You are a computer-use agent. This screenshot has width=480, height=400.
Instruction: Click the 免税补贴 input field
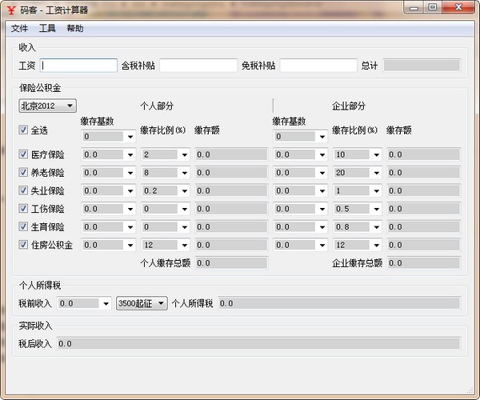pos(318,66)
